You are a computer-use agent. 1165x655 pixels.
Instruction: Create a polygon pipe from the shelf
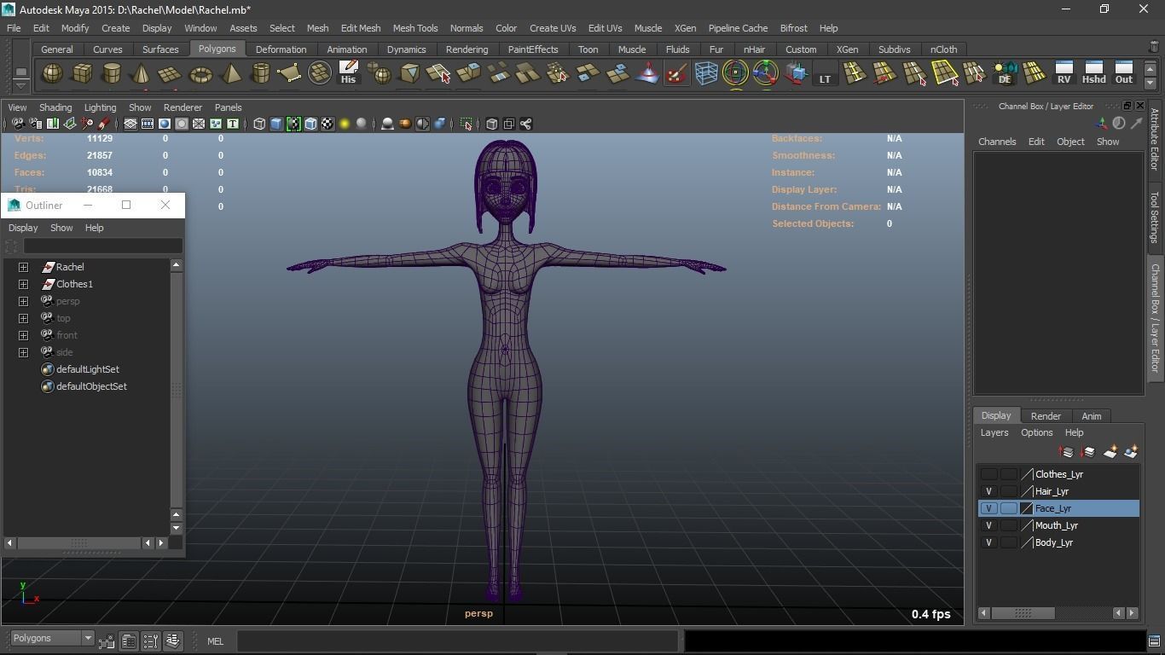tap(260, 74)
